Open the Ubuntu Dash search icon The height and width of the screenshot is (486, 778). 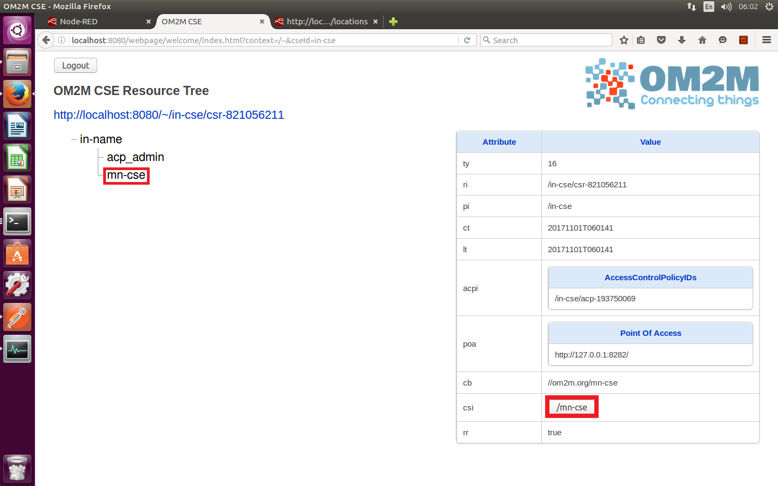(x=17, y=30)
